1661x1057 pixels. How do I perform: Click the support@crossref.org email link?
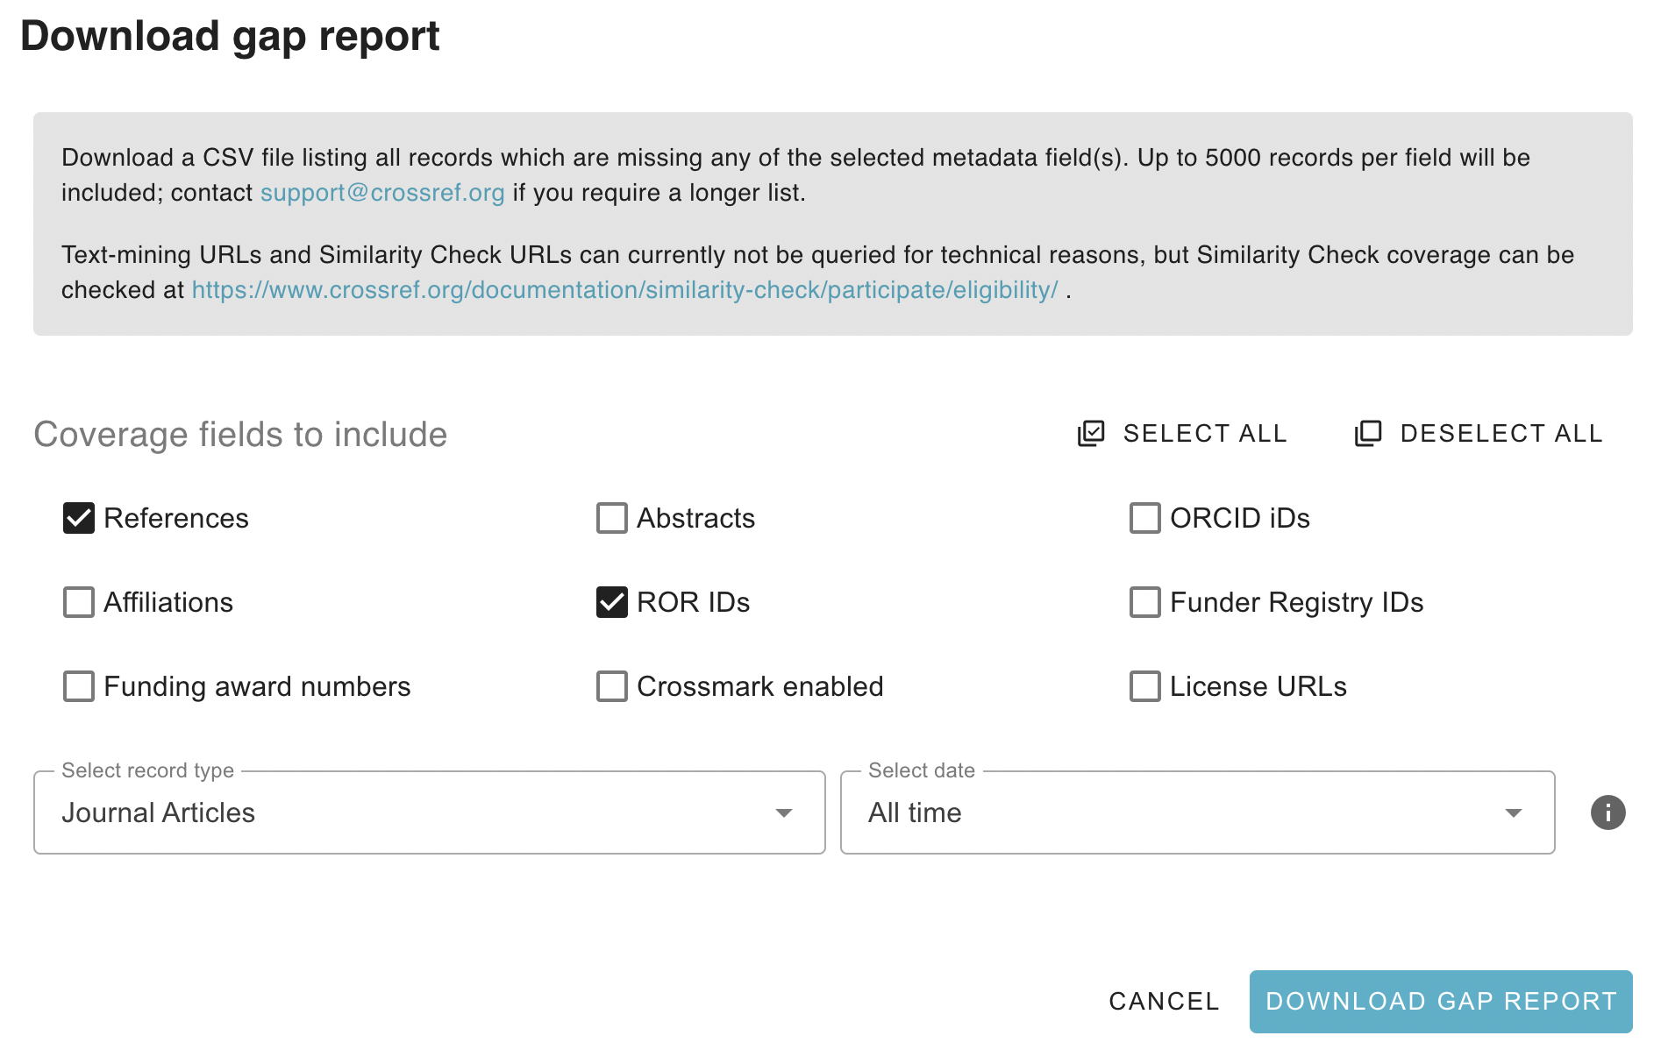(x=381, y=193)
